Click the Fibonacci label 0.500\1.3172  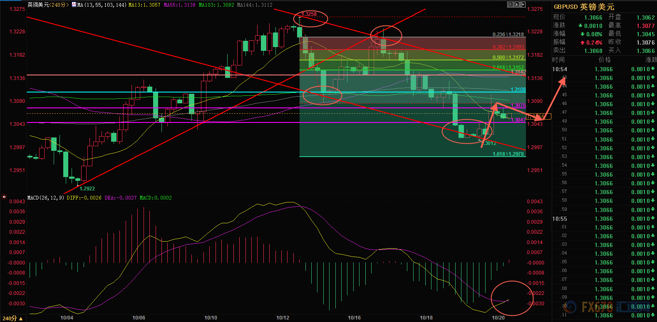pos(508,57)
